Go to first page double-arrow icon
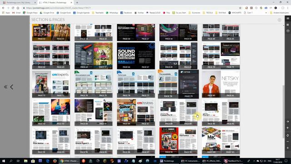Screen dimensions: 291x164 pyautogui.click(x=5, y=87)
